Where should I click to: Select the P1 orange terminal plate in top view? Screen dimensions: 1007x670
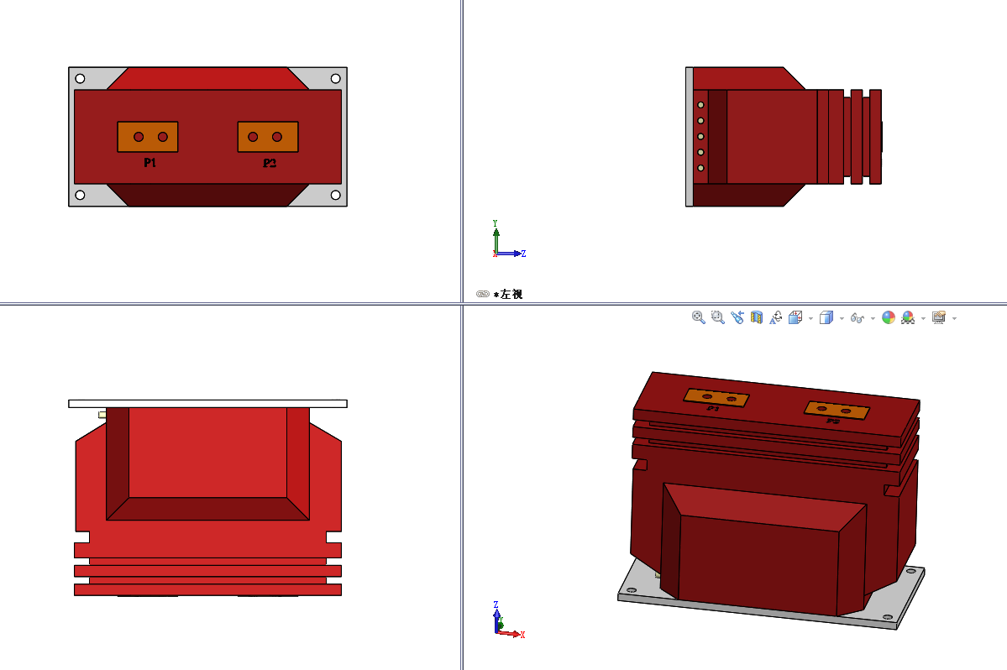click(148, 137)
